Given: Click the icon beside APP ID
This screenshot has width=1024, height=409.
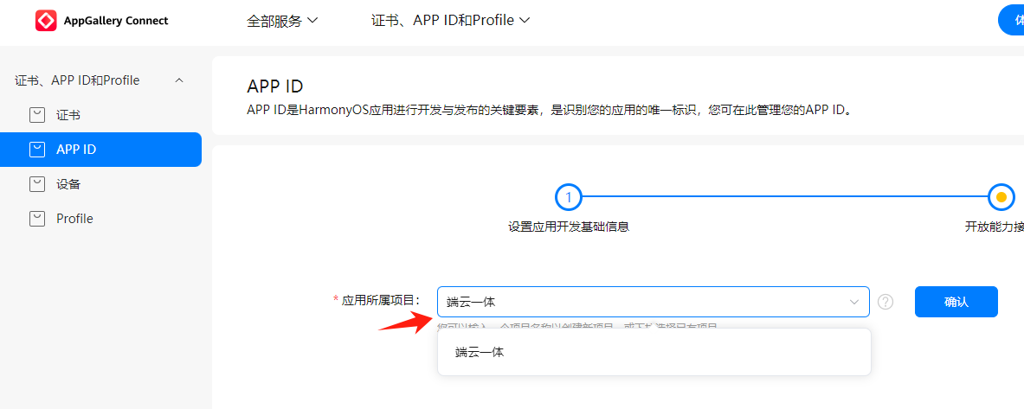Looking at the screenshot, I should tap(37, 150).
